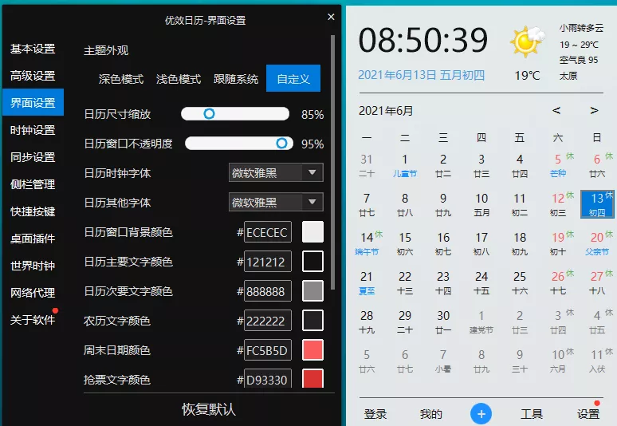Click the ECECEC hex input field
Viewport: 617px width, 426px height.
pyautogui.click(x=268, y=232)
